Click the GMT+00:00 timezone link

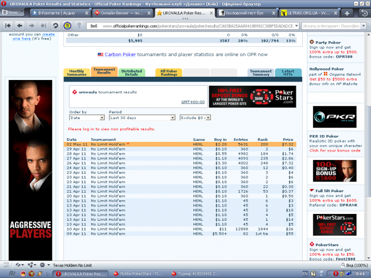click(193, 102)
